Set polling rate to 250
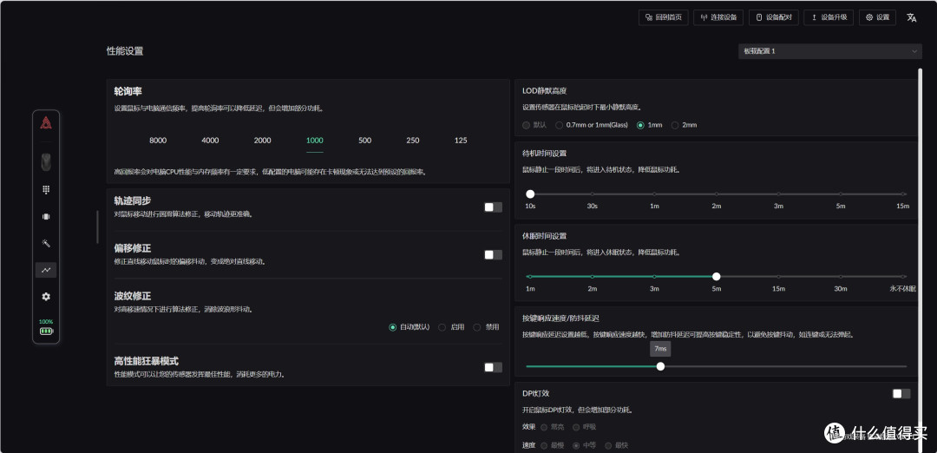This screenshot has width=937, height=453. pyautogui.click(x=413, y=141)
